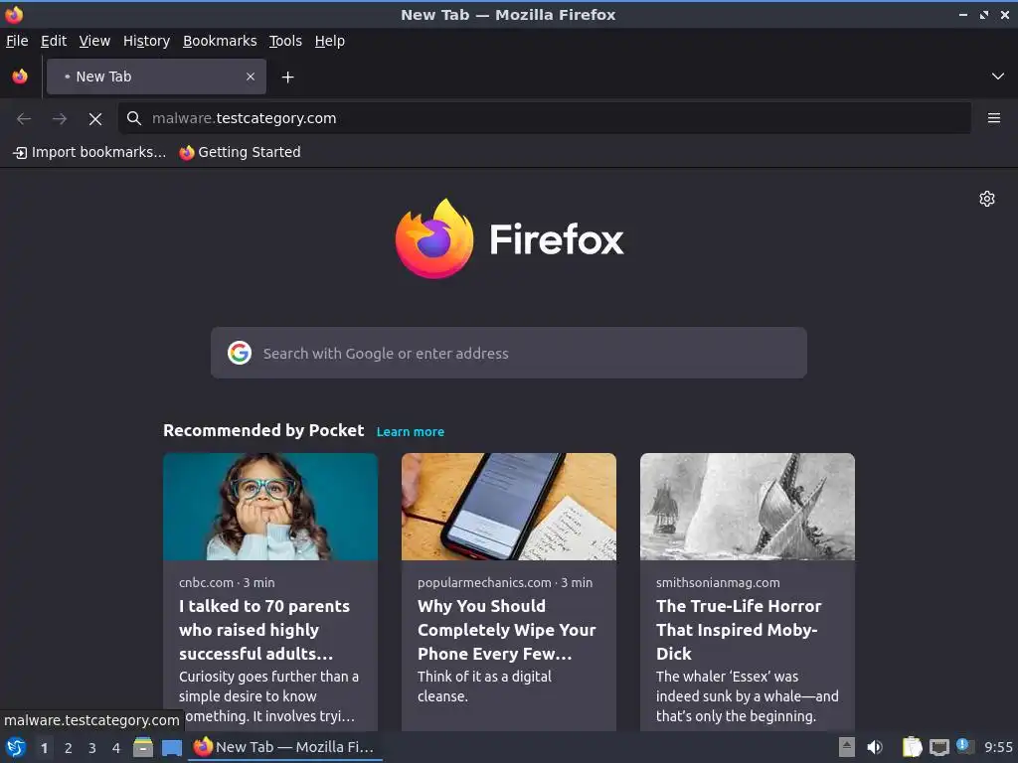Open the girl with glasses article thumbnail
This screenshot has height=763, width=1018.
[x=270, y=507]
